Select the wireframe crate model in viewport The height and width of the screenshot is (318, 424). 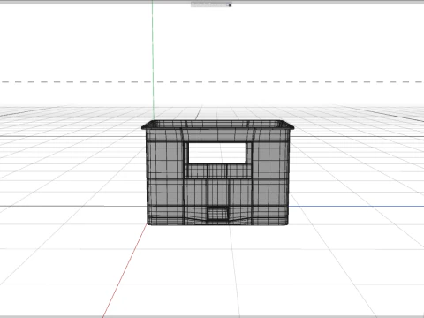pyautogui.click(x=217, y=172)
